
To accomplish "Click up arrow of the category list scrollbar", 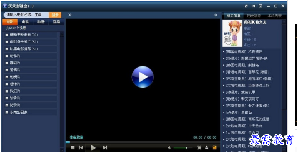I will point(62,35).
